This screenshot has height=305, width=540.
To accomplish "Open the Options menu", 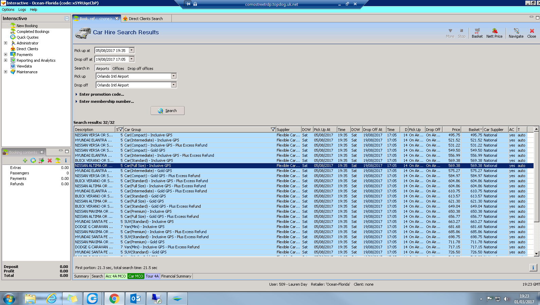I will [8, 9].
